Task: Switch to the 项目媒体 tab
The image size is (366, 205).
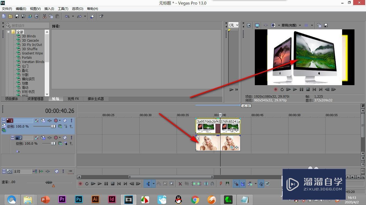Action: 12,99
